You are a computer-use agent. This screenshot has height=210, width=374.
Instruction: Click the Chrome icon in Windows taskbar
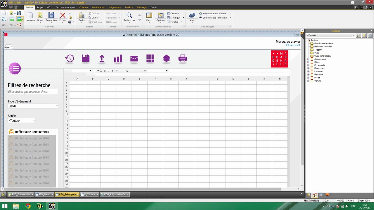click(28, 206)
